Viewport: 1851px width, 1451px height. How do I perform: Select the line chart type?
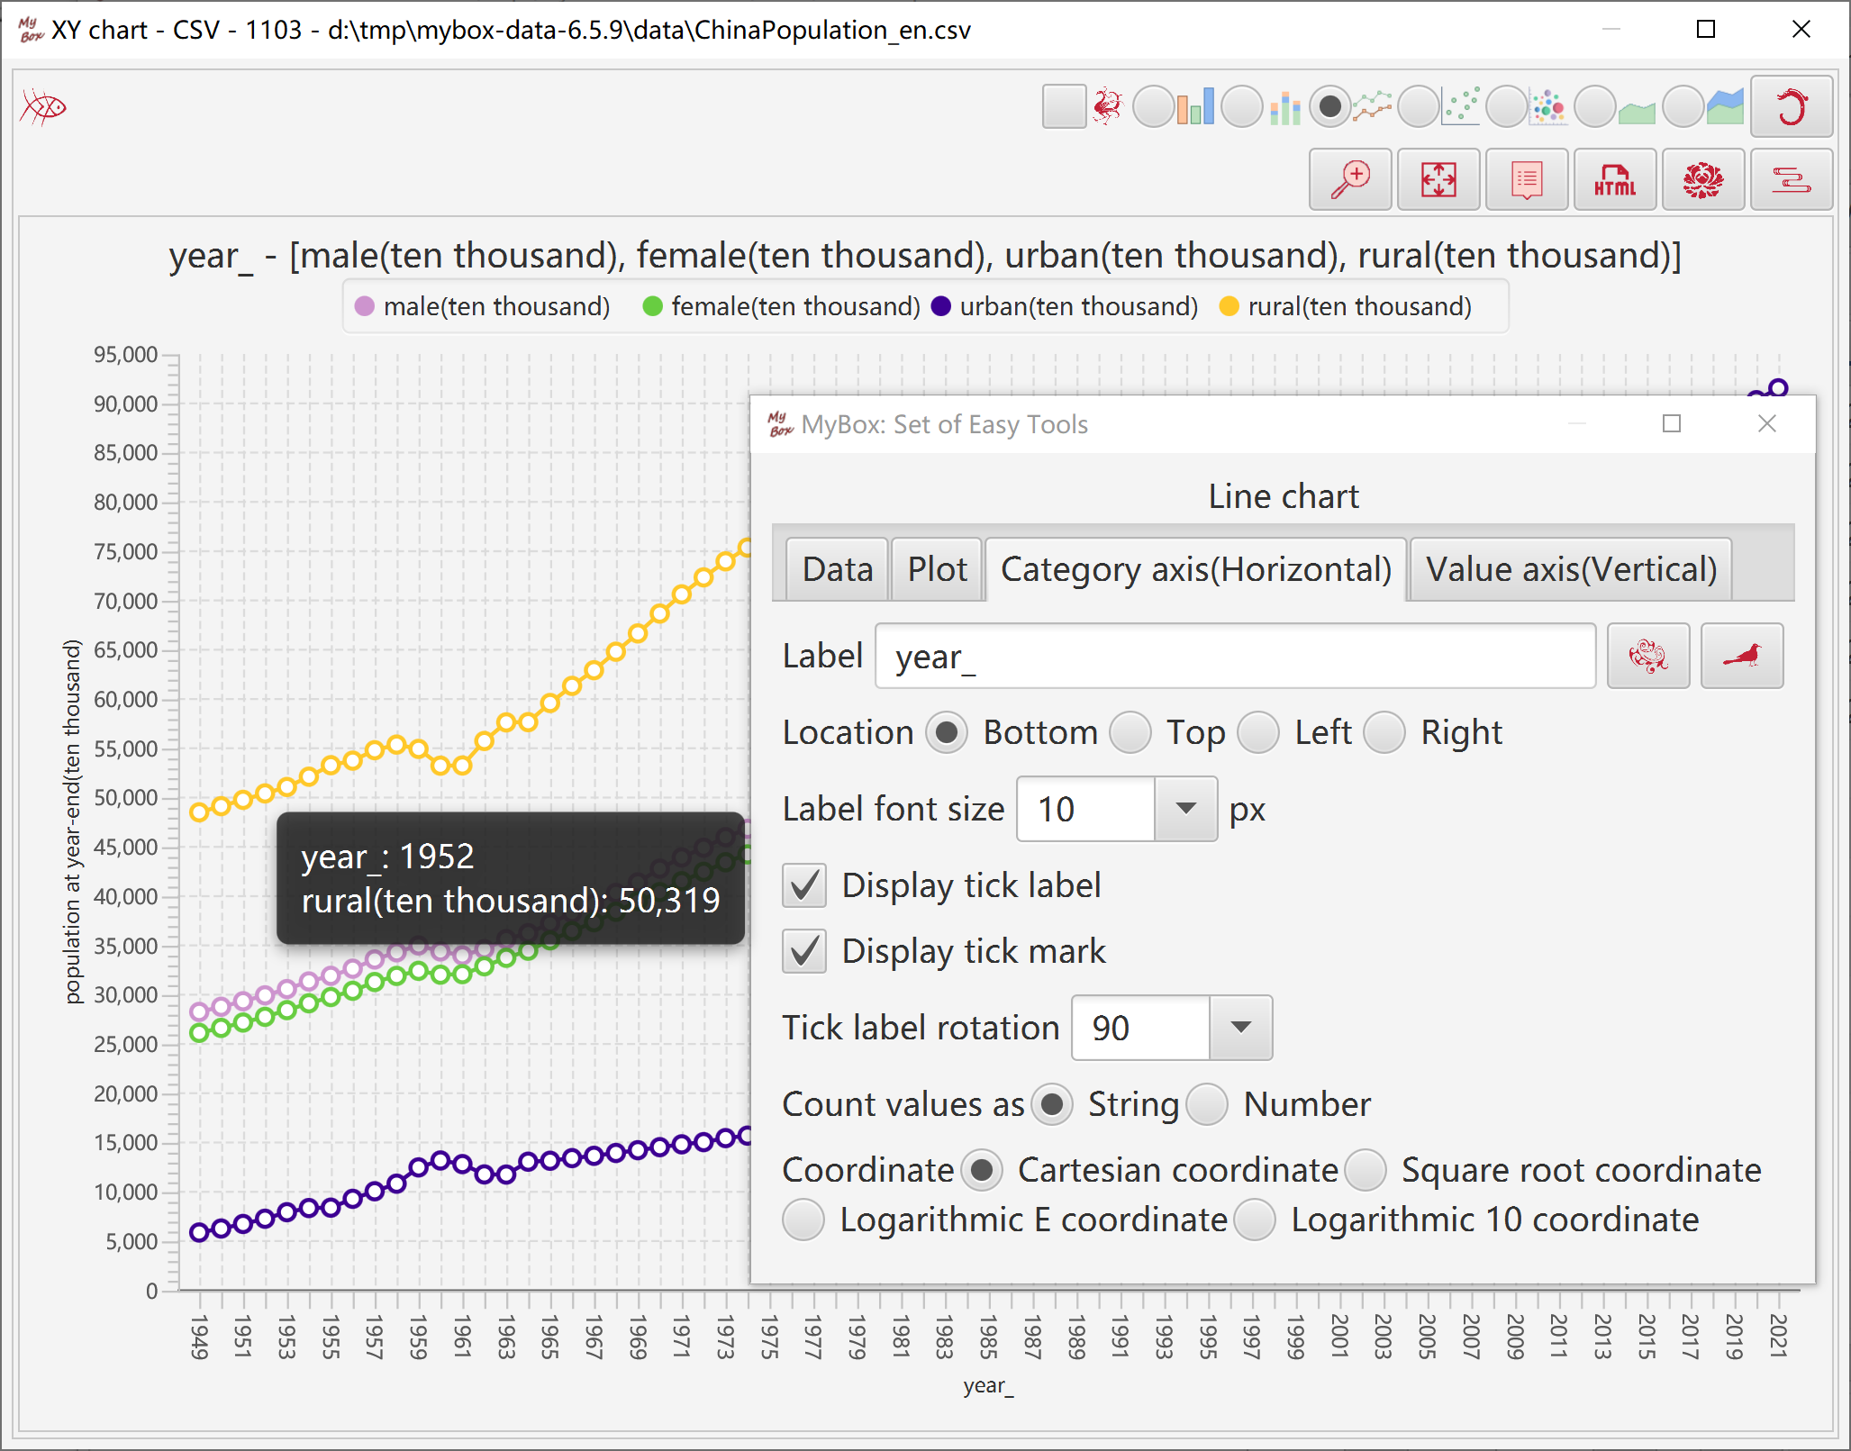click(x=1330, y=106)
